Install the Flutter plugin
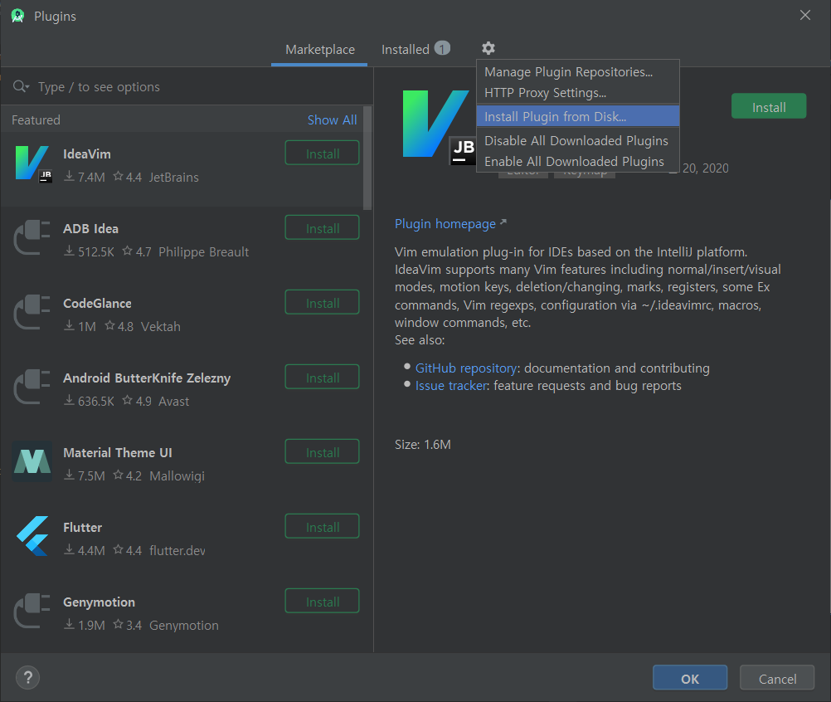831x702 pixels. 323,527
